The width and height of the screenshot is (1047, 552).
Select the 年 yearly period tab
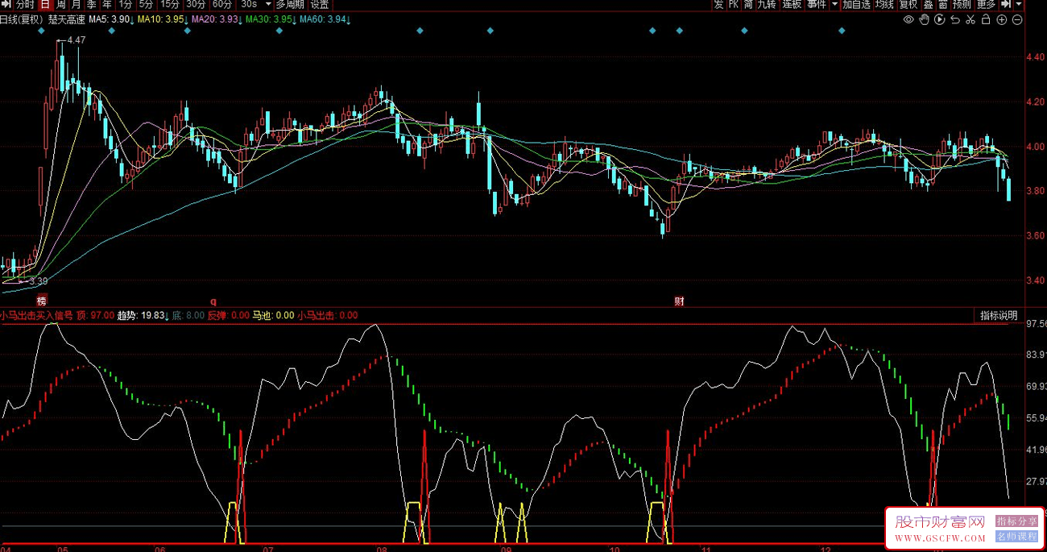click(x=107, y=4)
